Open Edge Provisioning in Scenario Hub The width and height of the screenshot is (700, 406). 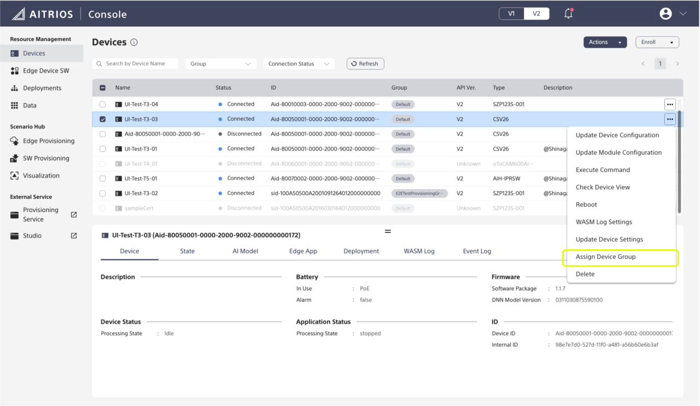click(48, 141)
